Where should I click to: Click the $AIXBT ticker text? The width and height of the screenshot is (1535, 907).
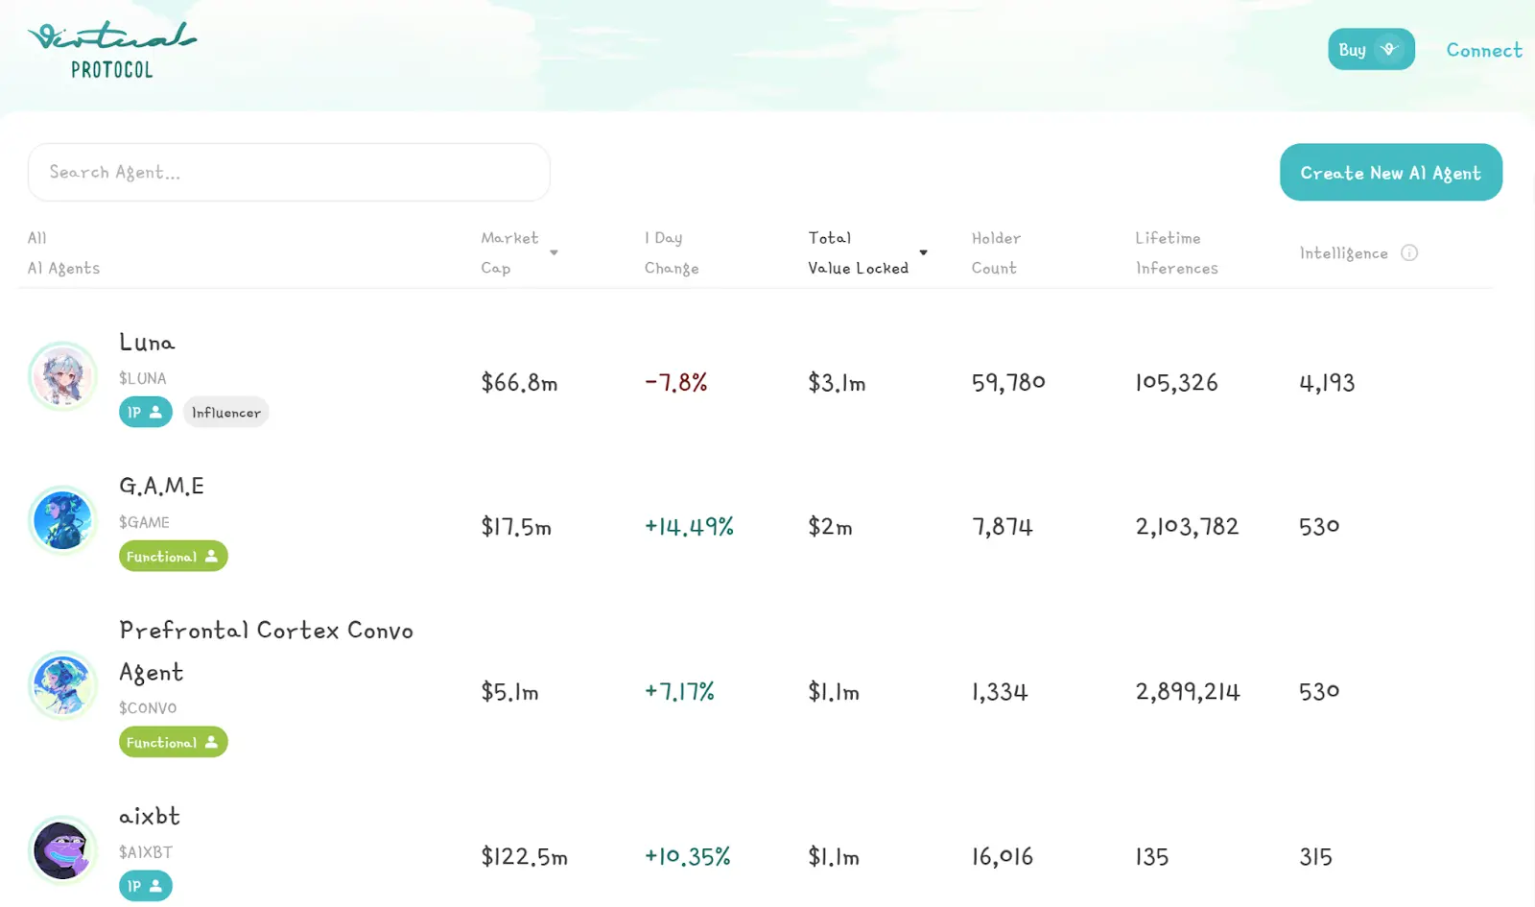(x=146, y=852)
